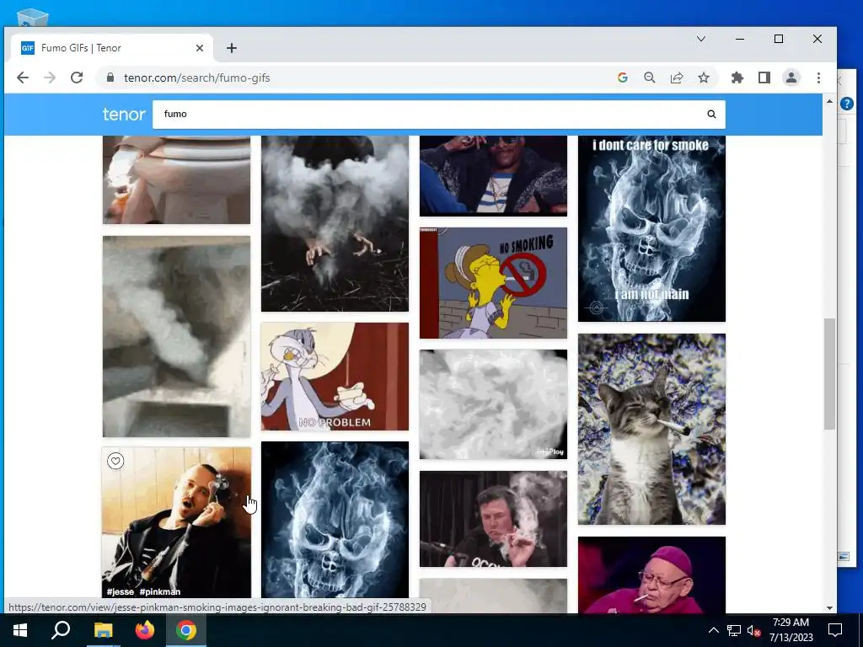Toggle Chrome side panel

click(x=764, y=78)
